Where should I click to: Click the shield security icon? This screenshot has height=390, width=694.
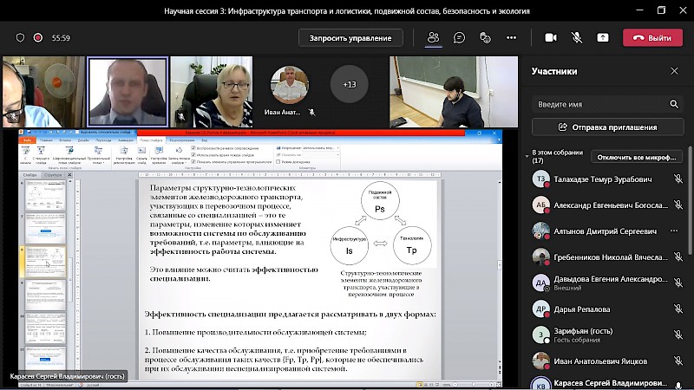click(20, 38)
